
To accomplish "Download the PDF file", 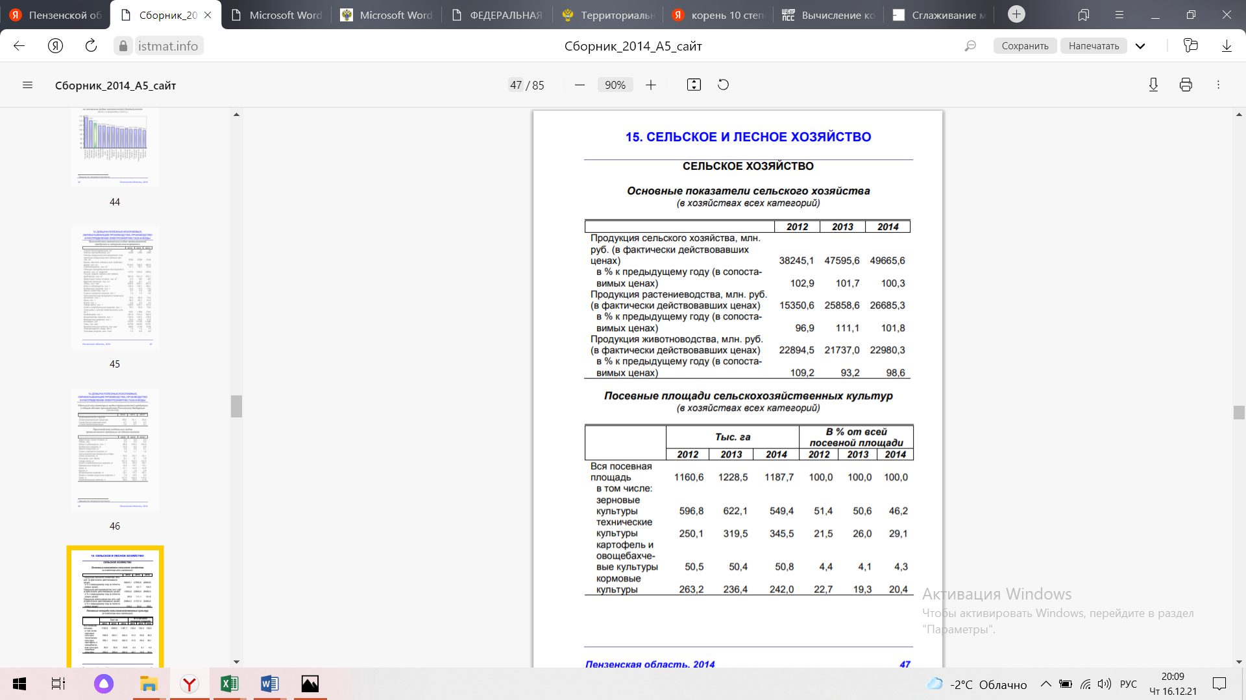I will (1153, 85).
